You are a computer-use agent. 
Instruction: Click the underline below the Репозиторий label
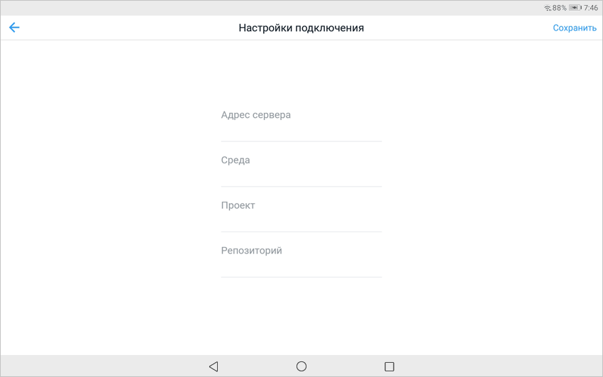pyautogui.click(x=301, y=277)
